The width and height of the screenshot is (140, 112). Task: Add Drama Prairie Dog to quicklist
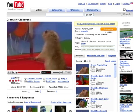(x=77, y=72)
